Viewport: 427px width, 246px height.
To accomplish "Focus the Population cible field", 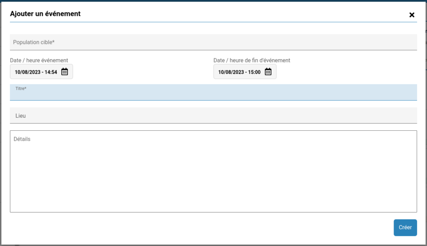I will coord(213,42).
